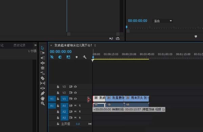This screenshot has width=203, height=132.
Task: Toggle A2 track target button
Action: (x=64, y=112)
